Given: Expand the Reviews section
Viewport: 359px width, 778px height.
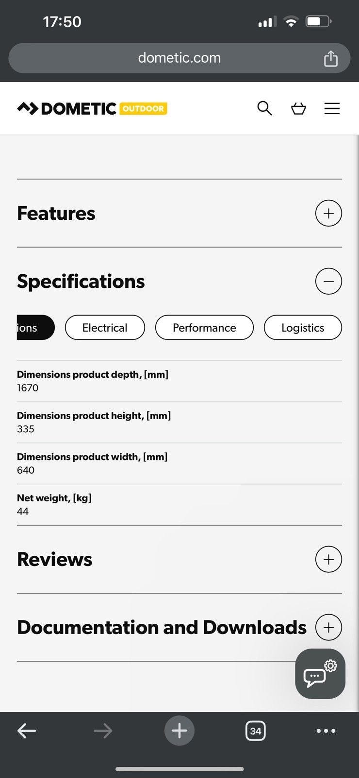Looking at the screenshot, I should click(x=328, y=559).
